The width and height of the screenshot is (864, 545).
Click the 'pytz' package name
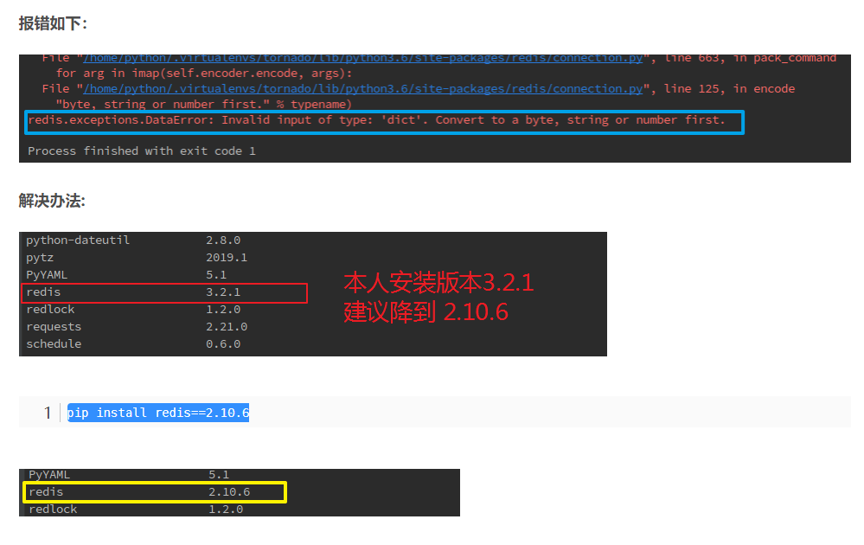(x=40, y=257)
